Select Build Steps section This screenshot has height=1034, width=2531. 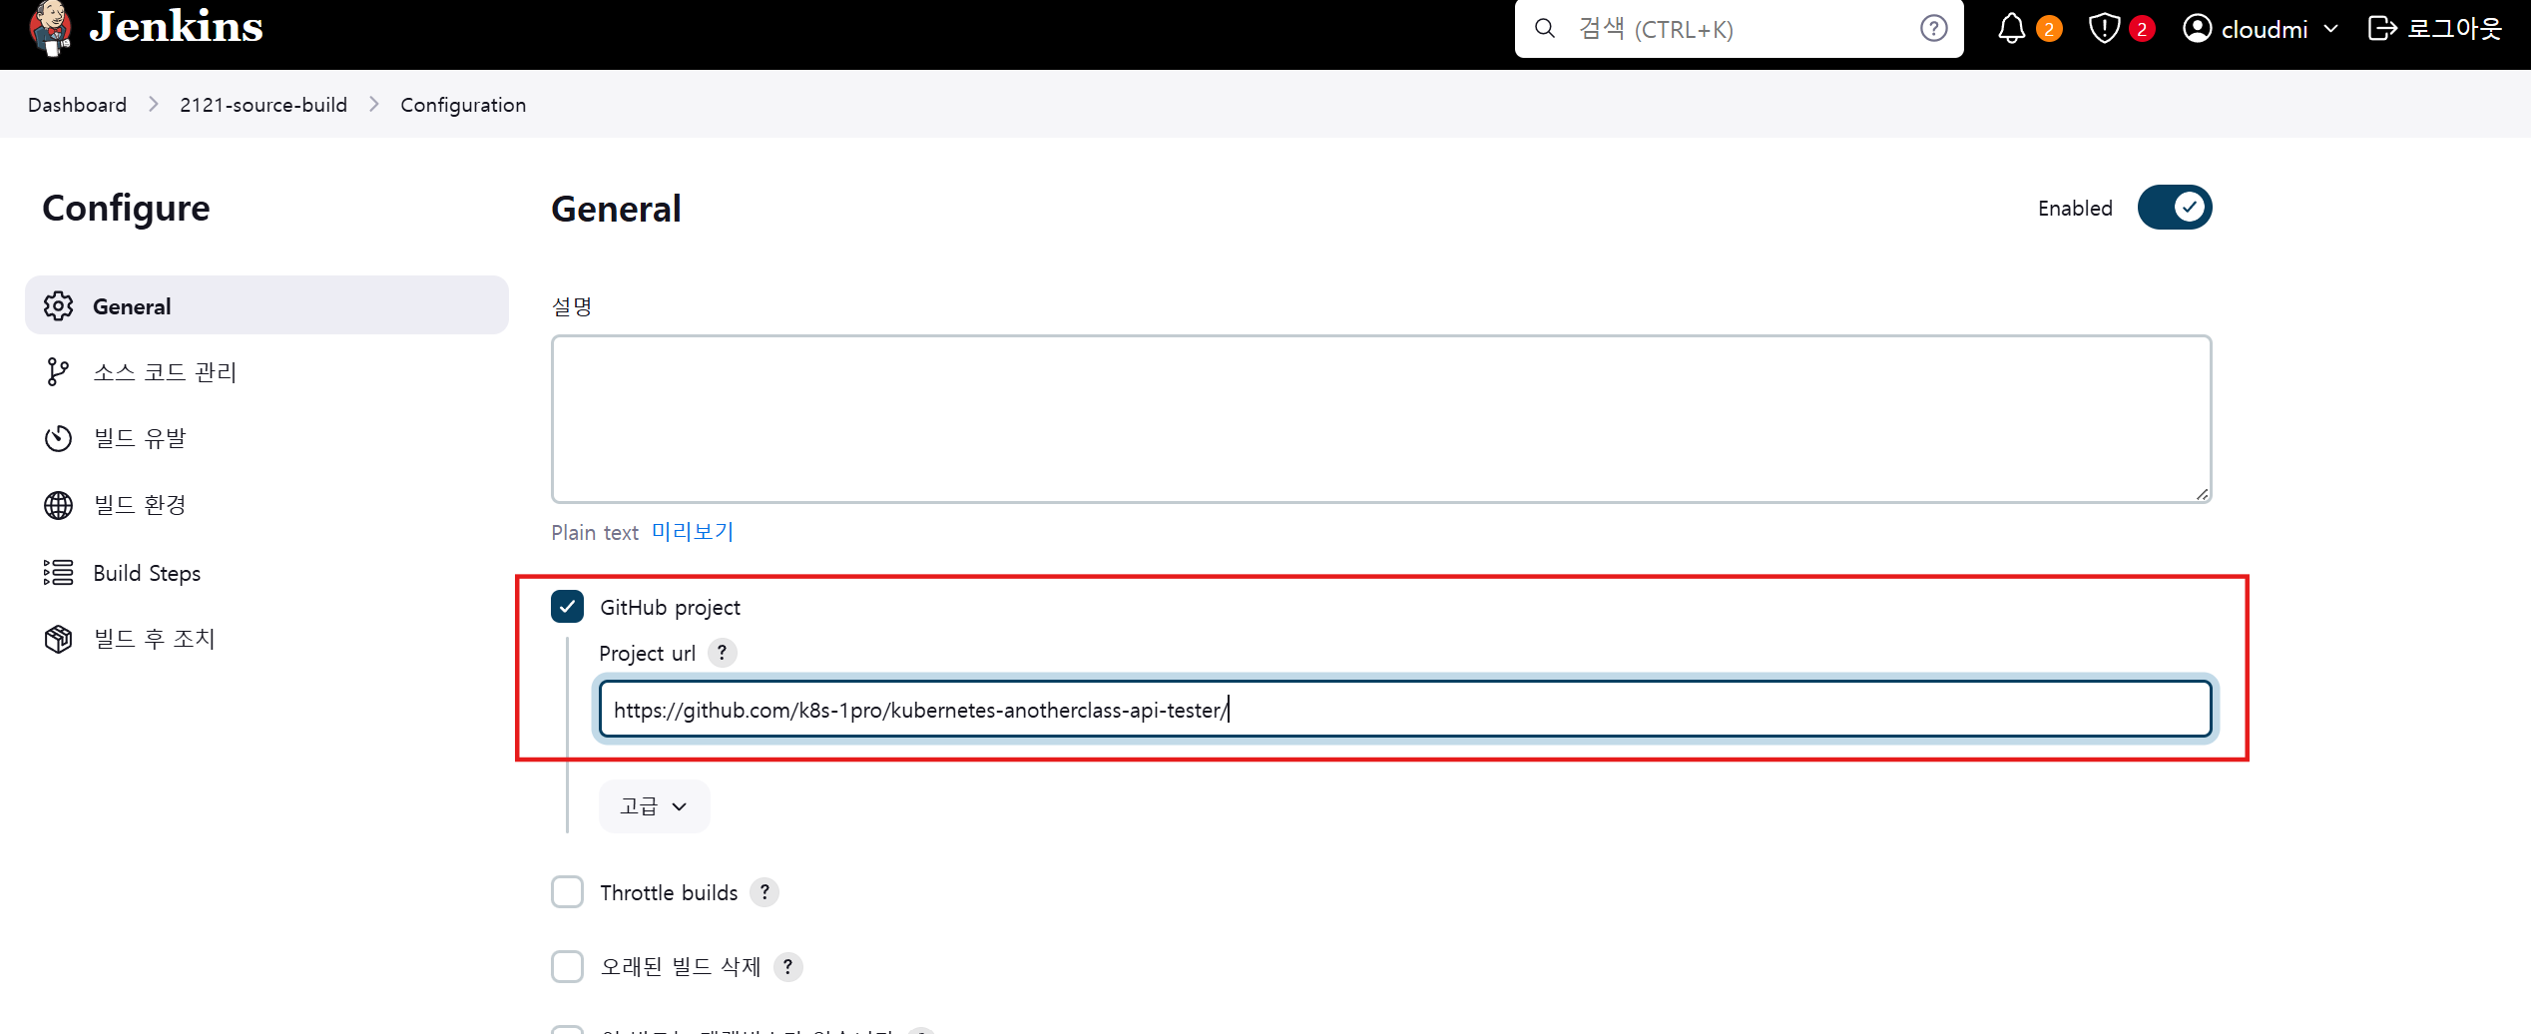pyautogui.click(x=266, y=573)
